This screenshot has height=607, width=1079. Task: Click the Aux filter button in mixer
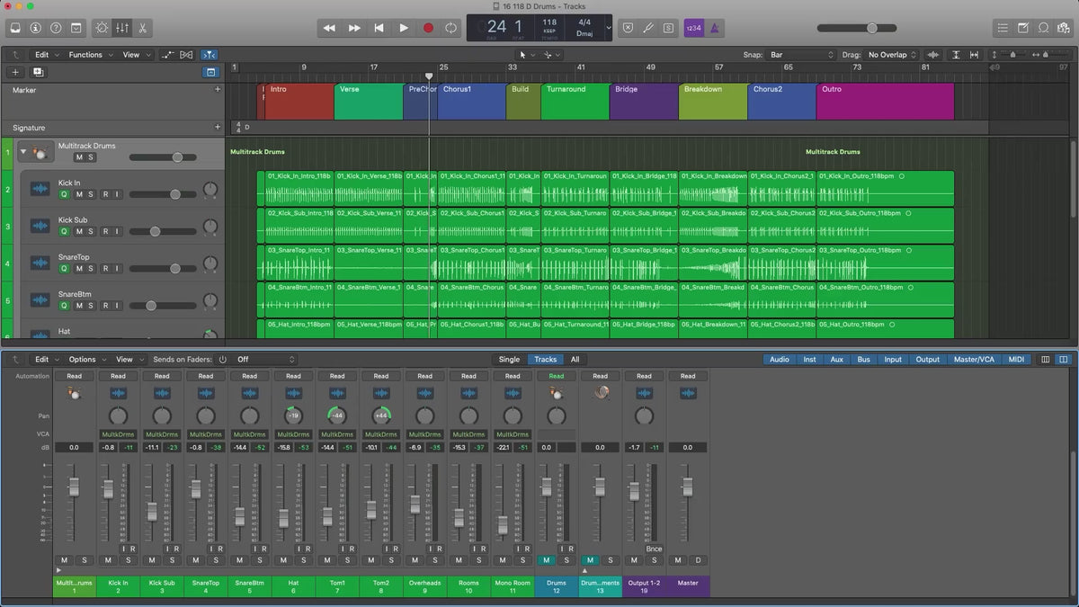(x=836, y=360)
